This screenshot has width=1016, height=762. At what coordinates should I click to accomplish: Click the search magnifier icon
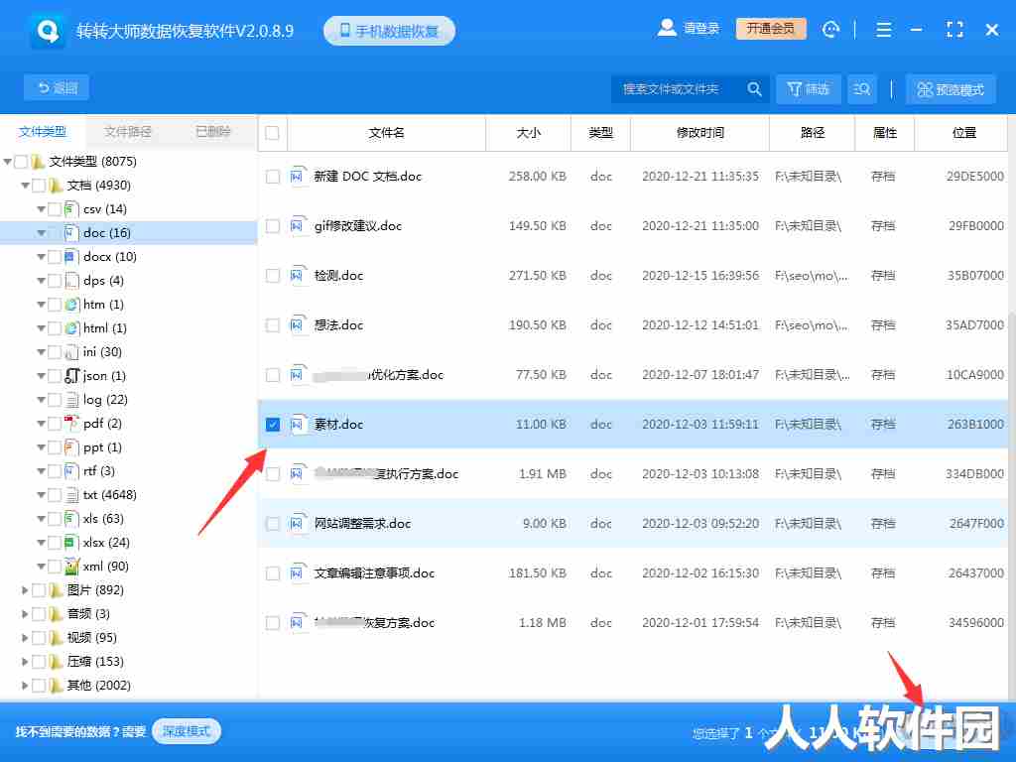pos(754,88)
